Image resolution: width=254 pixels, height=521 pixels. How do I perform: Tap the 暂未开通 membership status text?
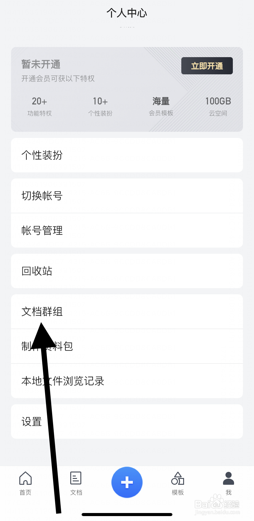[x=41, y=64]
